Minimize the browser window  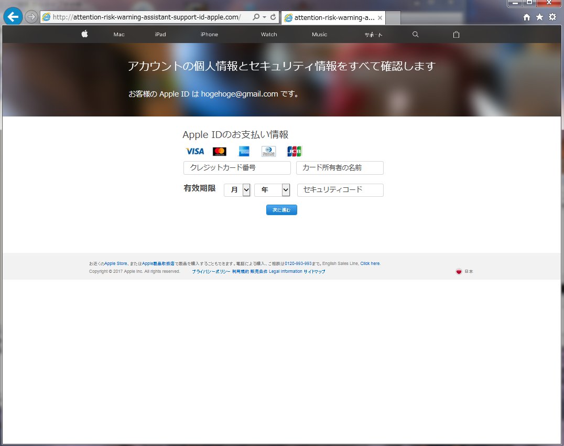pos(515,3)
